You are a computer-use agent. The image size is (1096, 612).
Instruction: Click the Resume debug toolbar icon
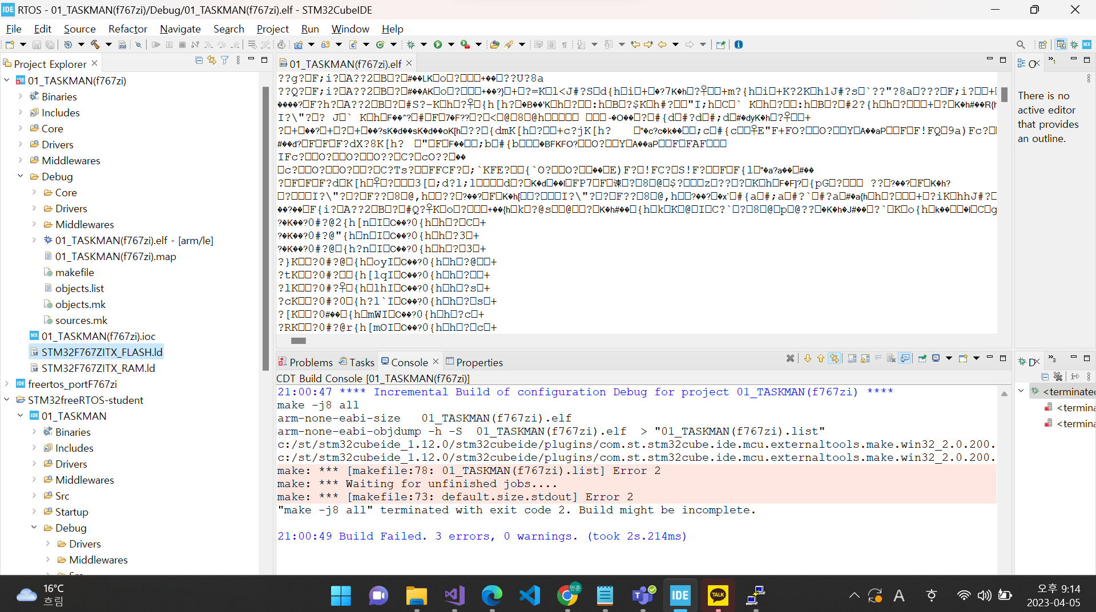[x=156, y=44]
